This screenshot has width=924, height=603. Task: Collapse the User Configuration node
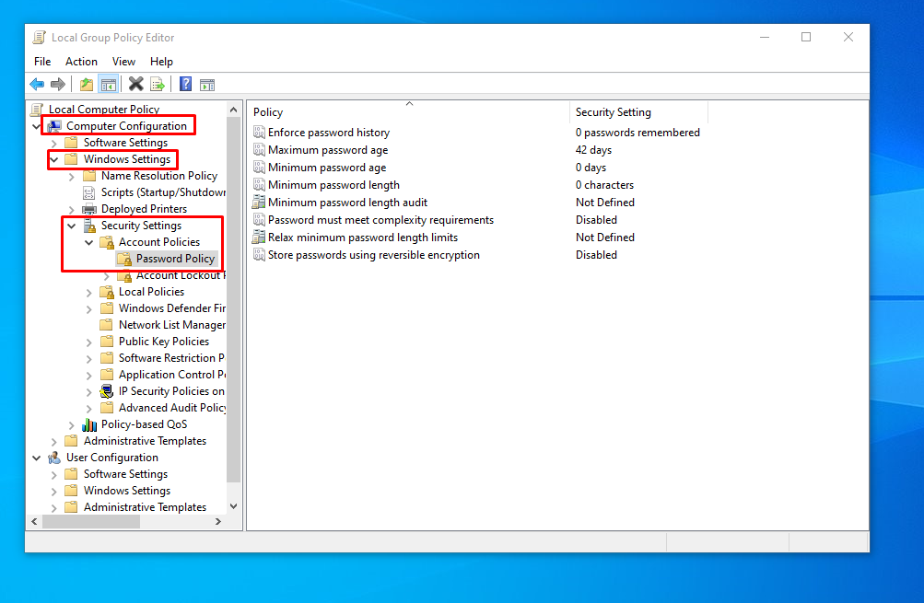[37, 458]
